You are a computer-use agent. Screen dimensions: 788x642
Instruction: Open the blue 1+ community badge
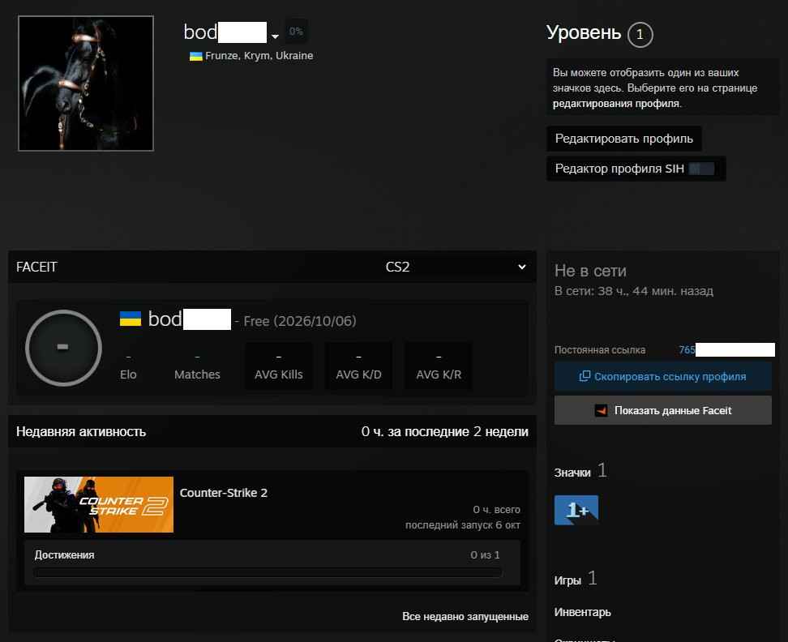(x=576, y=510)
